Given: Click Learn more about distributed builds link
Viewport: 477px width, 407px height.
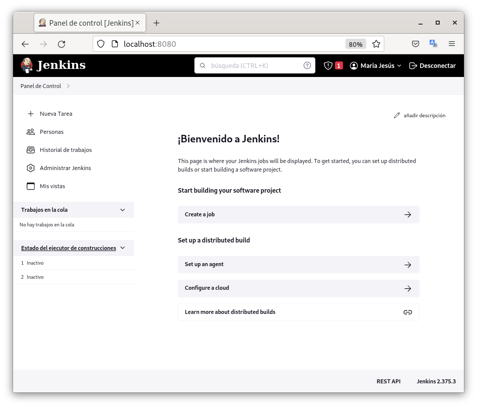Looking at the screenshot, I should coord(298,312).
